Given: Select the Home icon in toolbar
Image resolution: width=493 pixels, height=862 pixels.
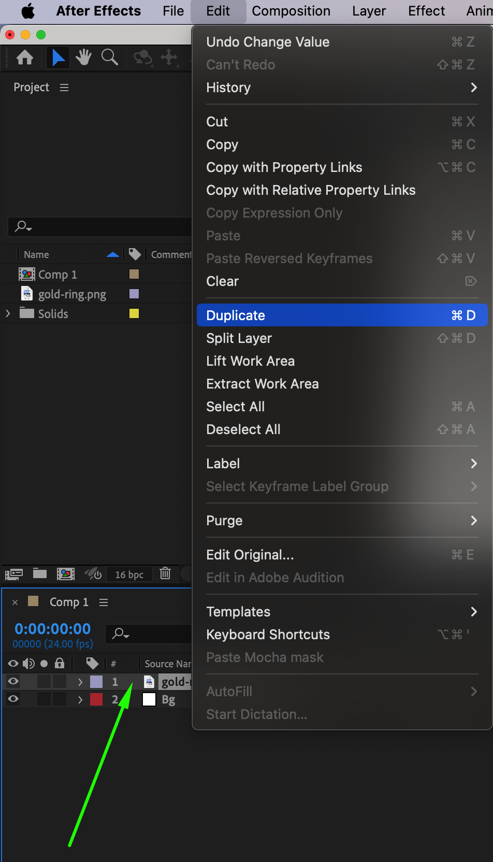Looking at the screenshot, I should (x=25, y=58).
